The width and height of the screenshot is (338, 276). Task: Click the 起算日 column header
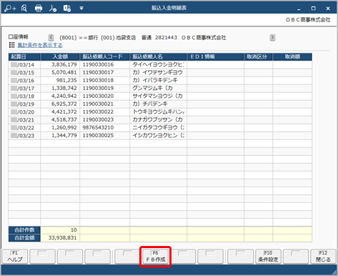24,56
